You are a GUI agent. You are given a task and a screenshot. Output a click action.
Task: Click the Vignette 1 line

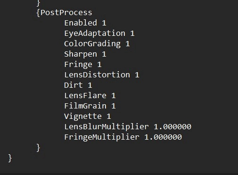tap(88, 117)
